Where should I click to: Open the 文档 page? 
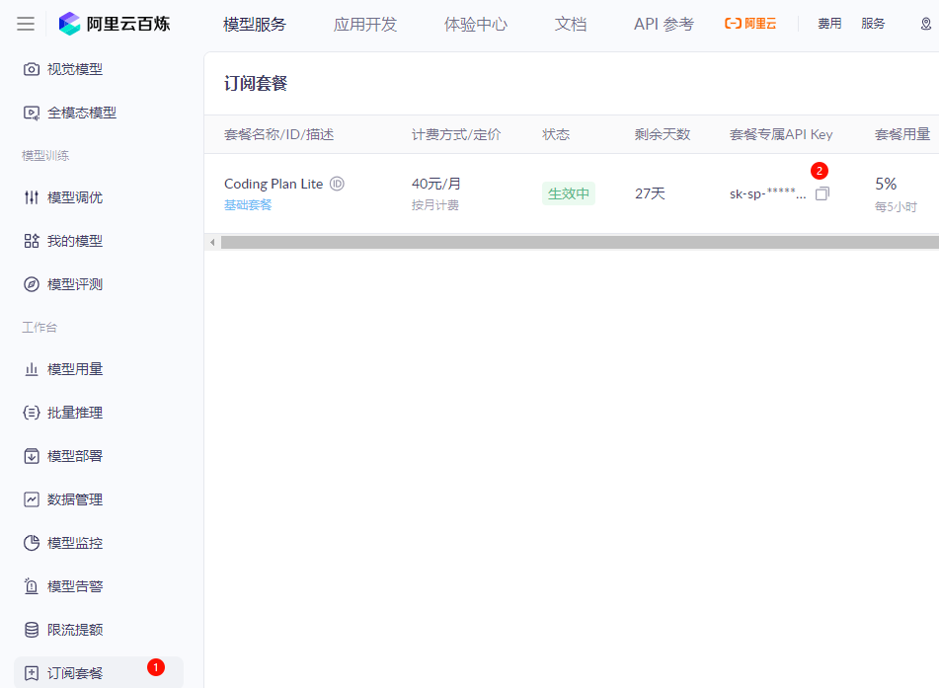click(571, 24)
